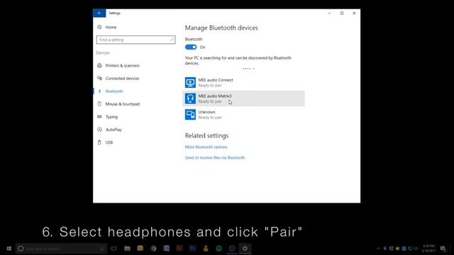Screen dimensions: 454x255
Task: Close the Settings window
Action: tap(354, 13)
